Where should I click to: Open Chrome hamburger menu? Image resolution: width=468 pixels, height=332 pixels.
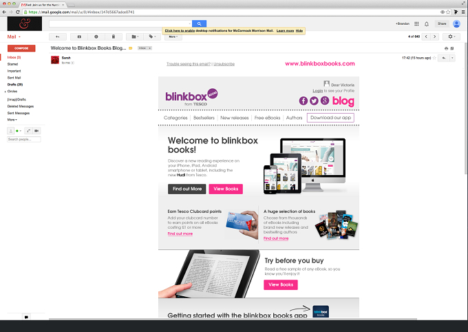tap(463, 12)
